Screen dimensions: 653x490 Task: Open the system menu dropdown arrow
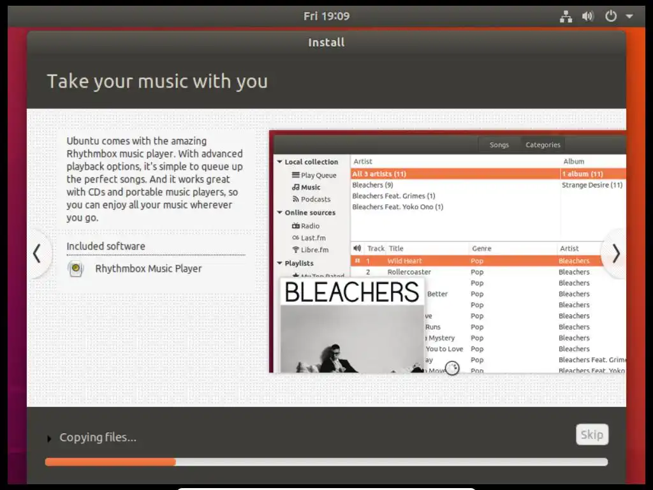[629, 17]
